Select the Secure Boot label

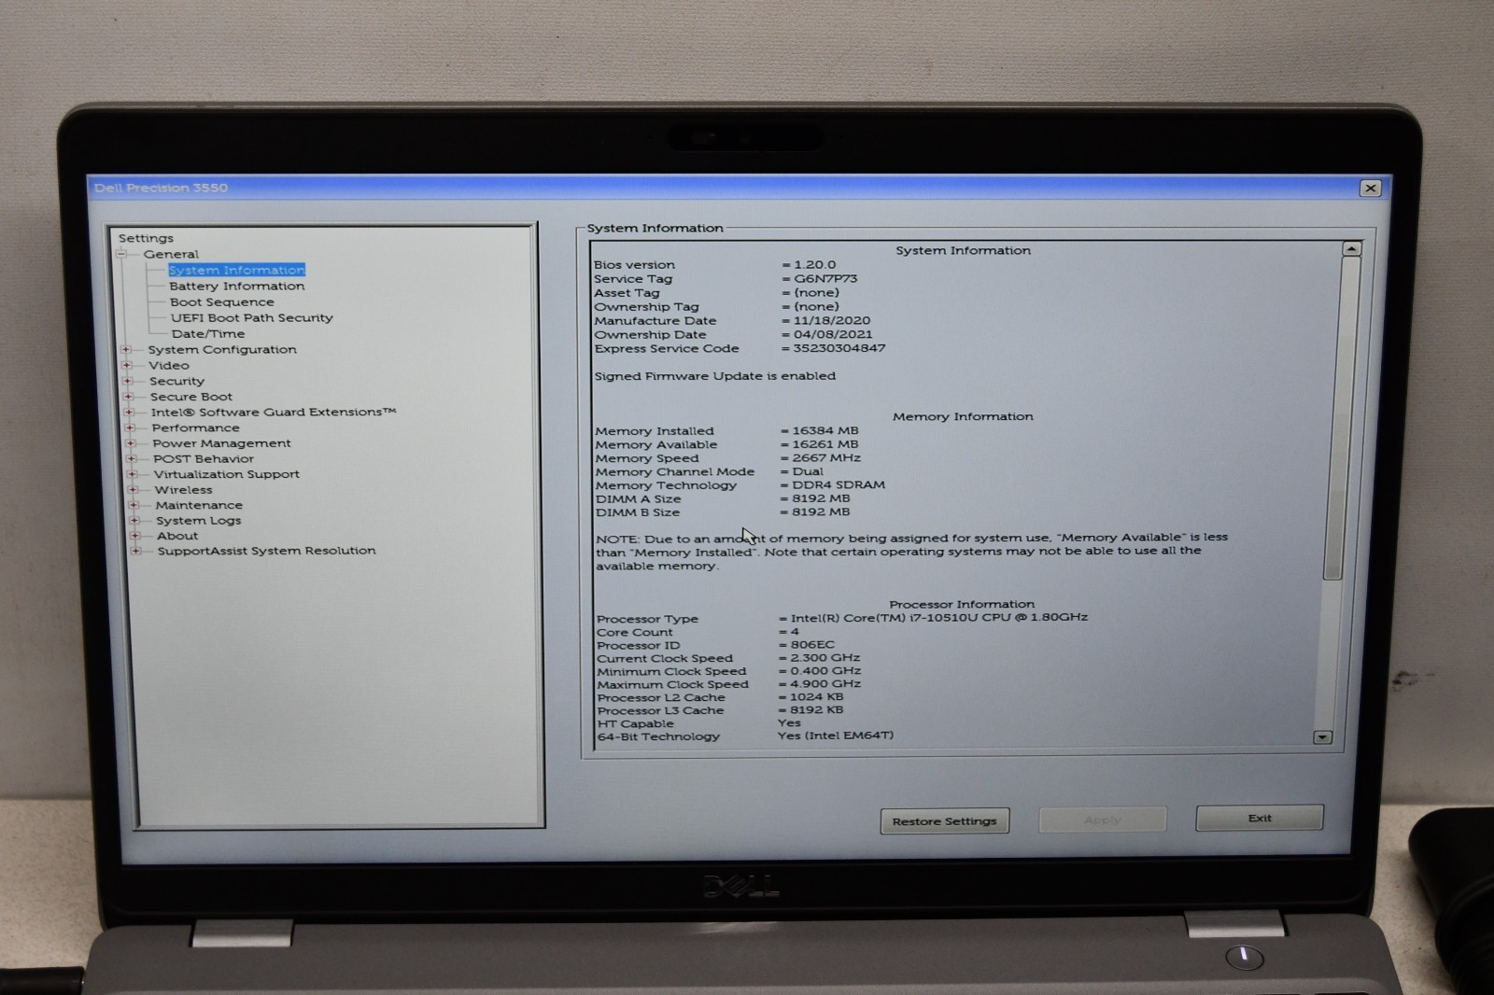191,397
